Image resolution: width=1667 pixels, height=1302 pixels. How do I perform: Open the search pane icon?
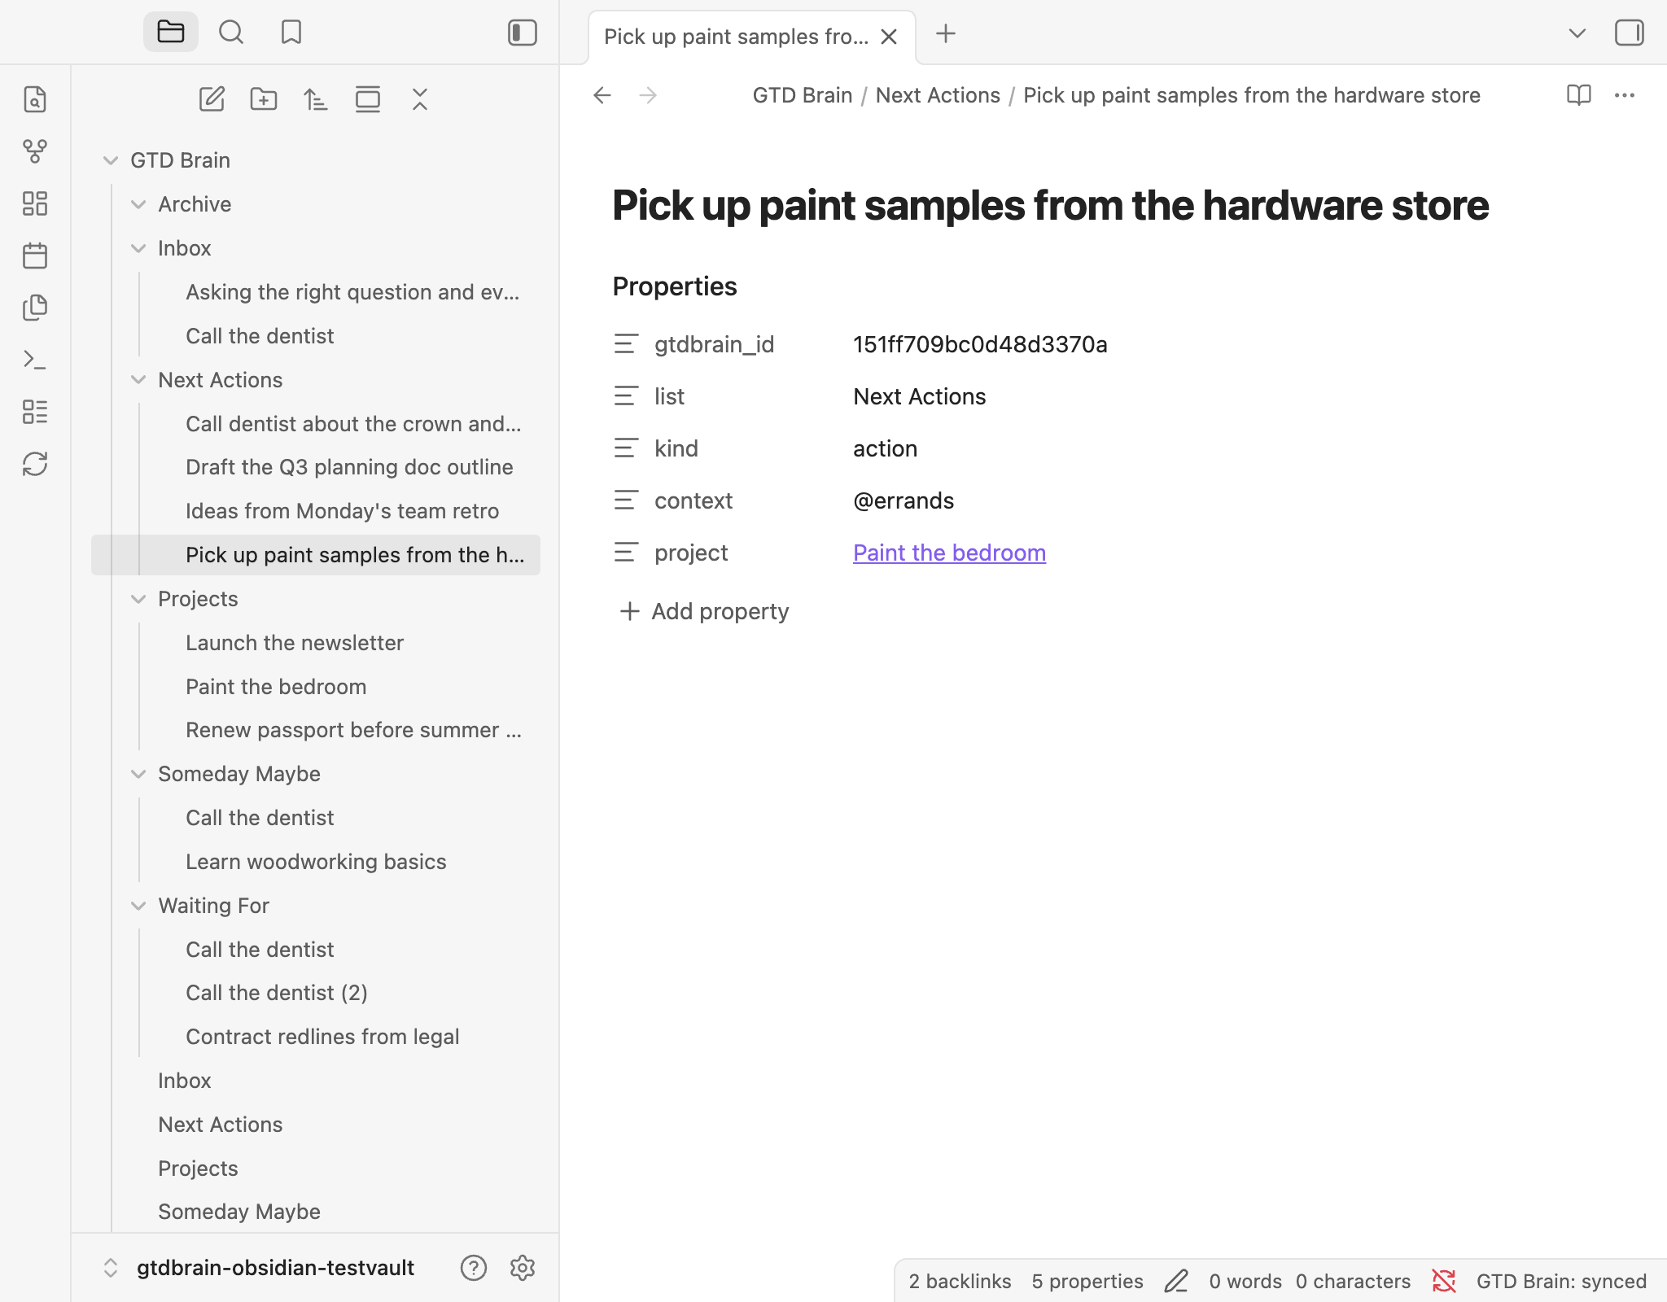[x=231, y=33]
